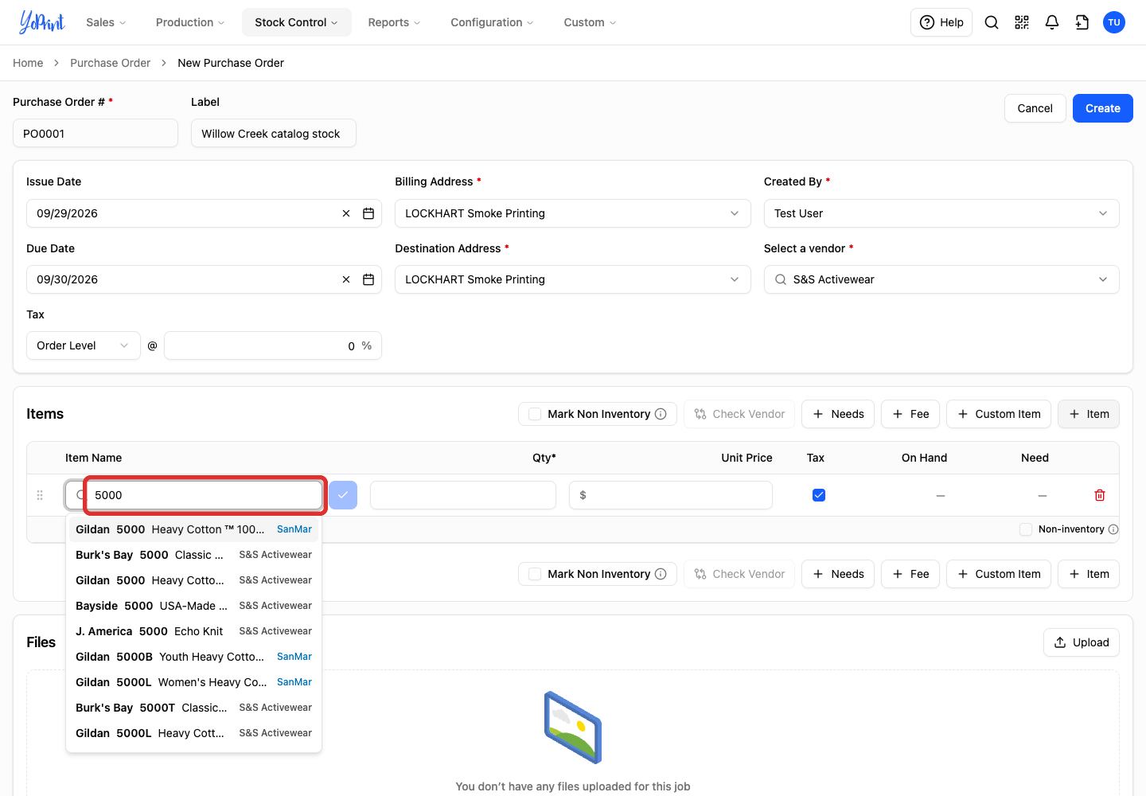The height and width of the screenshot is (796, 1146).
Task: Open the Stock Control menu
Action: point(297,22)
